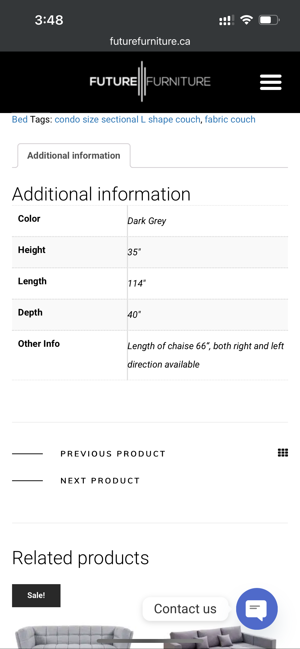Click the Bed category link
Screen dimensions: 300x649
click(x=20, y=119)
